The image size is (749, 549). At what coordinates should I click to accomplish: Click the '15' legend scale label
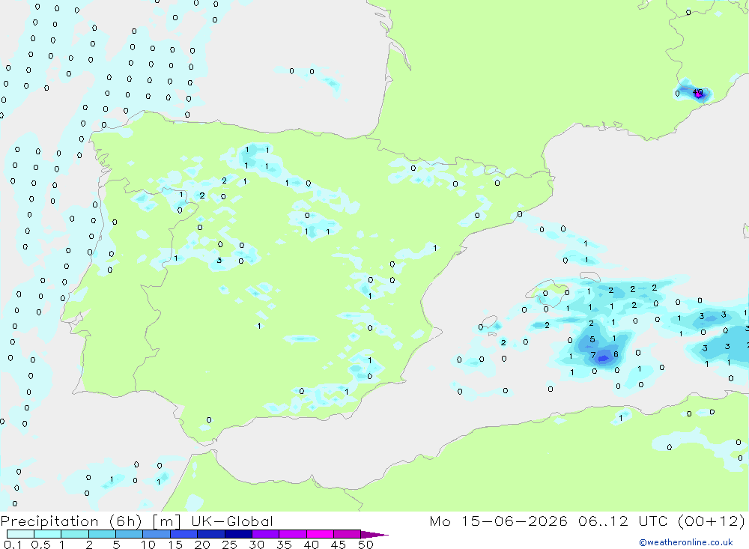click(175, 545)
